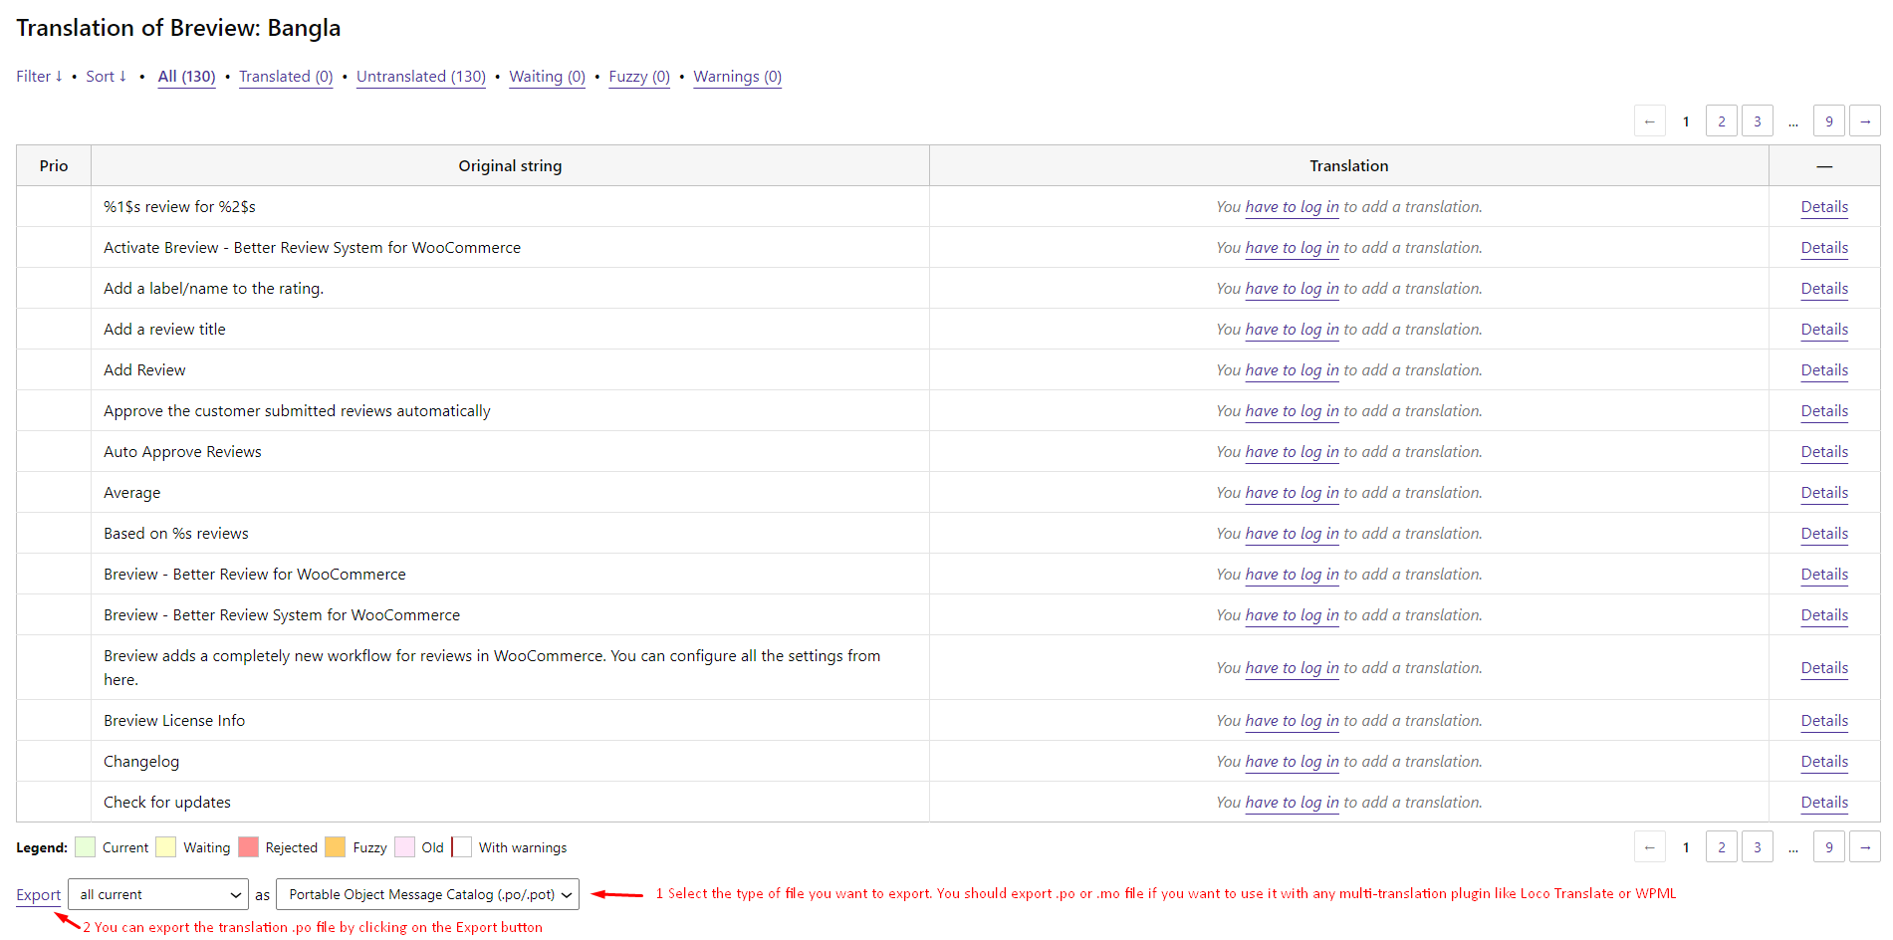The width and height of the screenshot is (1893, 940).
Task: Switch to the Translated (0) filter
Action: tap(286, 76)
